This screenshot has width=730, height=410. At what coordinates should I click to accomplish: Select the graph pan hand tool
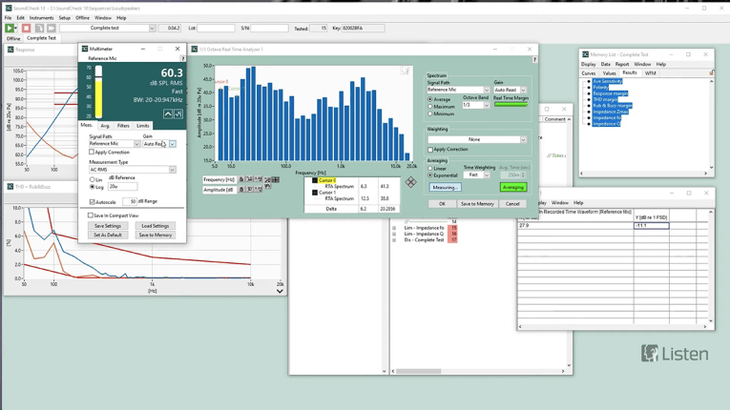pyautogui.click(x=268, y=186)
